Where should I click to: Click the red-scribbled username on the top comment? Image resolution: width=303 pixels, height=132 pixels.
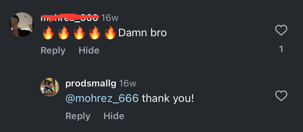(x=70, y=18)
